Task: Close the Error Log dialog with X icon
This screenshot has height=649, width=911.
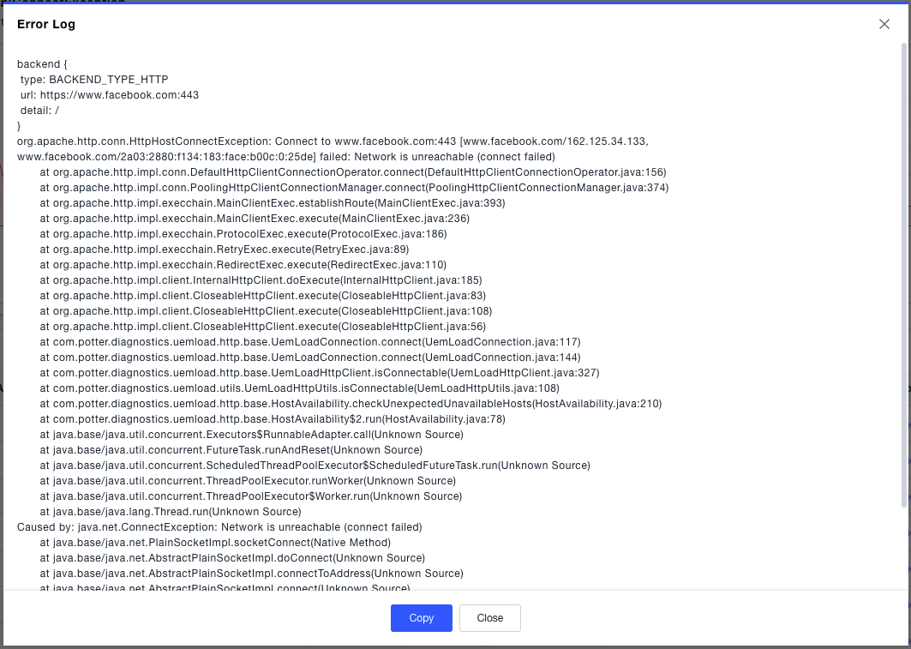Action: [884, 24]
